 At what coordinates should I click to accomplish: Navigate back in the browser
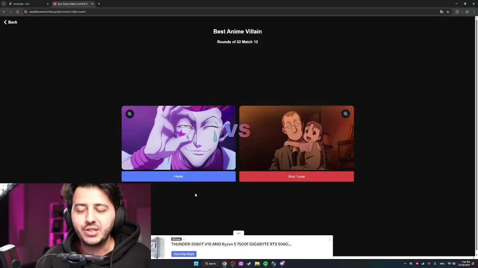click(4, 12)
